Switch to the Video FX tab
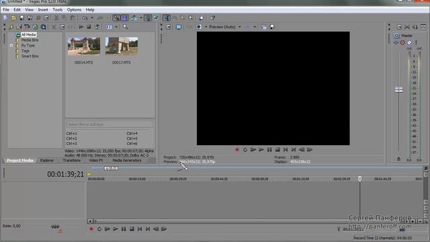430x242 pixels. click(x=96, y=160)
